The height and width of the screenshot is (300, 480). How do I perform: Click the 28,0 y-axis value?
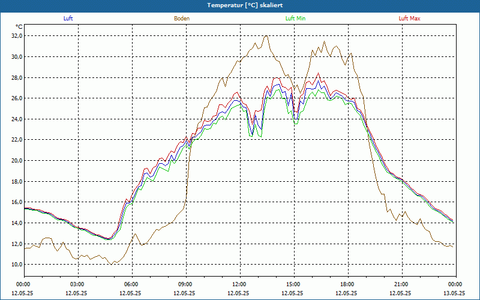point(17,78)
